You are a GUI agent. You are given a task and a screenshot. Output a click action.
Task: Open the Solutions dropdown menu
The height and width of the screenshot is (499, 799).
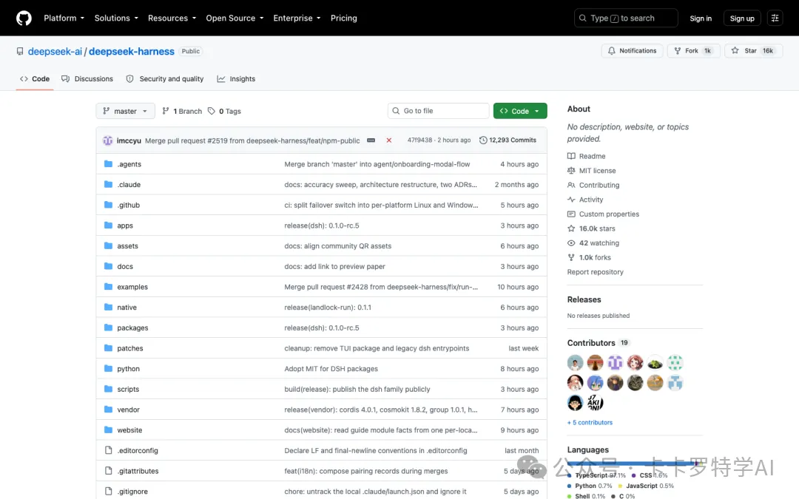coord(116,18)
